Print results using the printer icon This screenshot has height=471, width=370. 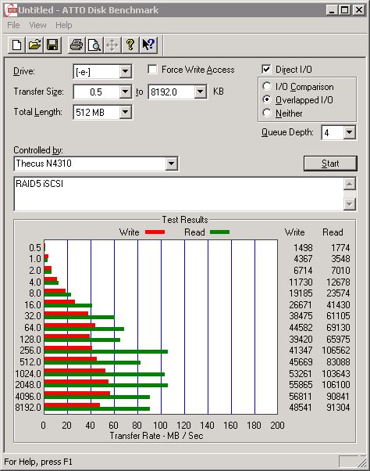tap(76, 45)
